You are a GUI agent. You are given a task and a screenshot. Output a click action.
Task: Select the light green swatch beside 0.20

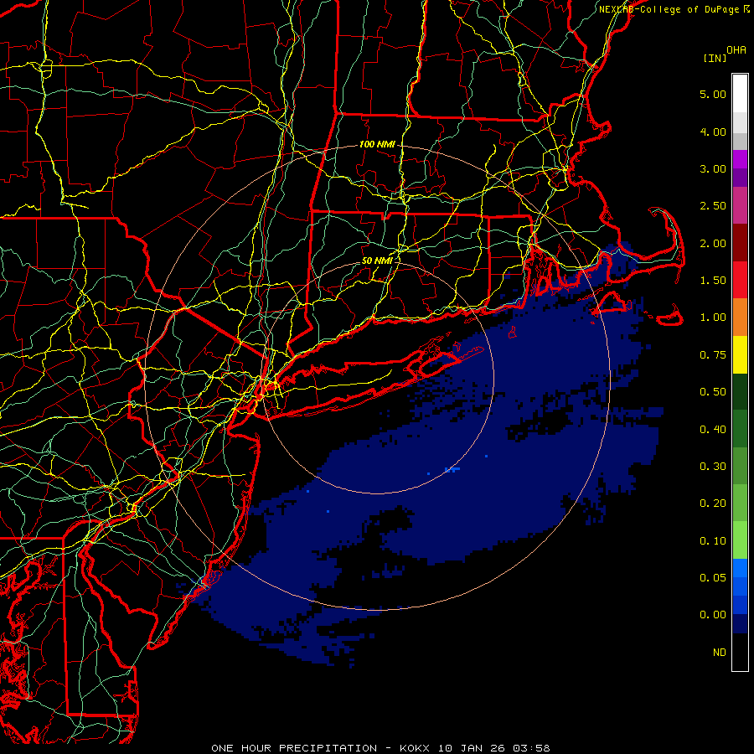pyautogui.click(x=740, y=503)
